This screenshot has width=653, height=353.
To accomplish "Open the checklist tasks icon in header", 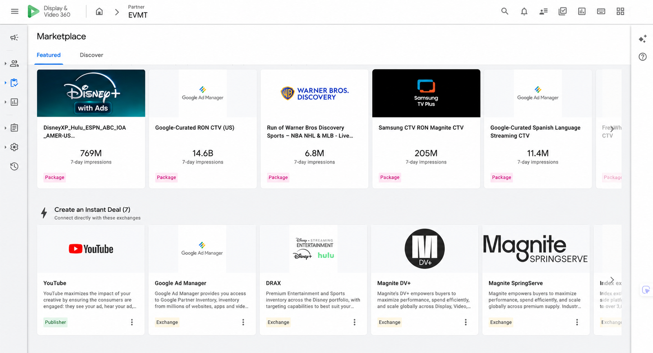I will coord(563,11).
